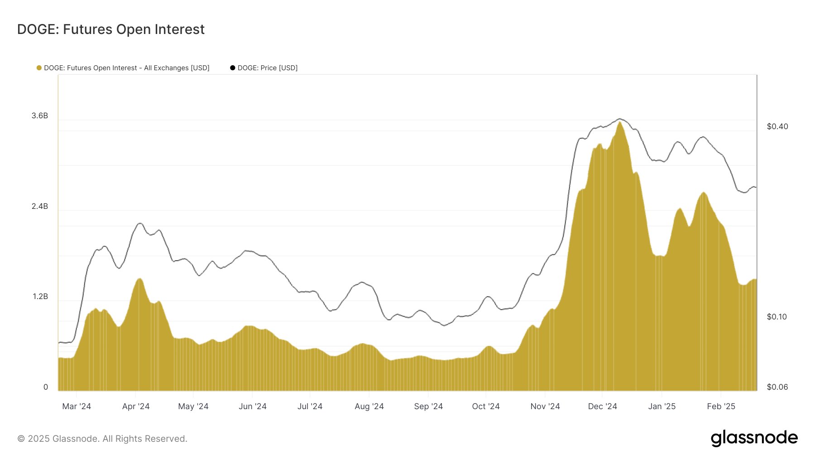Click the Aug '24 date label

(x=369, y=406)
